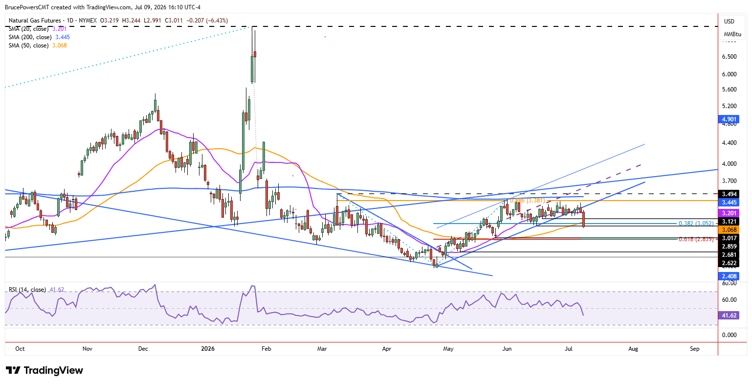Click the 0.382 (3.052) Fibonacci level label

tap(696, 223)
